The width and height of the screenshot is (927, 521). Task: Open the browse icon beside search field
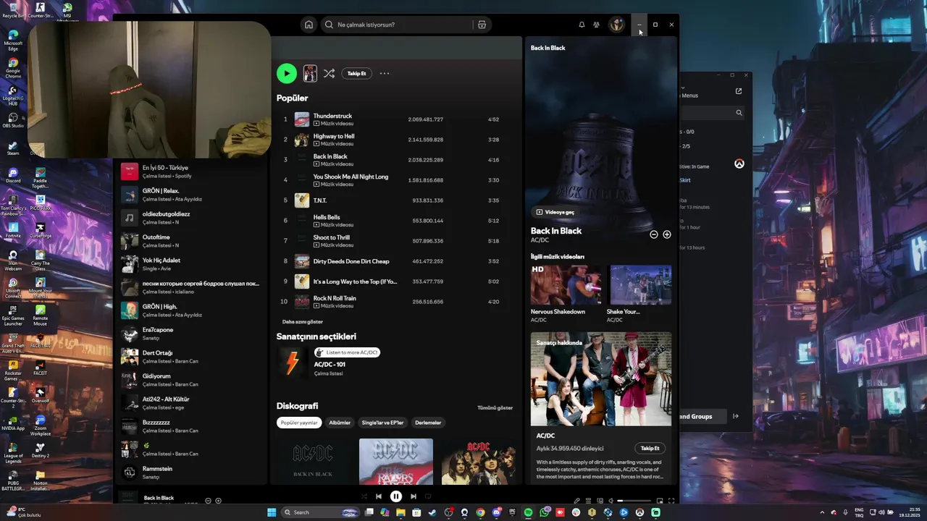tap(482, 25)
